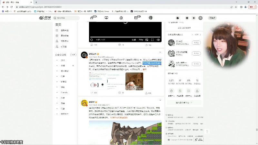Mute the video volume icon

(158, 40)
